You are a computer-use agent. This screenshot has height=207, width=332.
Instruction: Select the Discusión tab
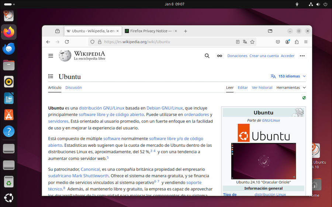[73, 88]
